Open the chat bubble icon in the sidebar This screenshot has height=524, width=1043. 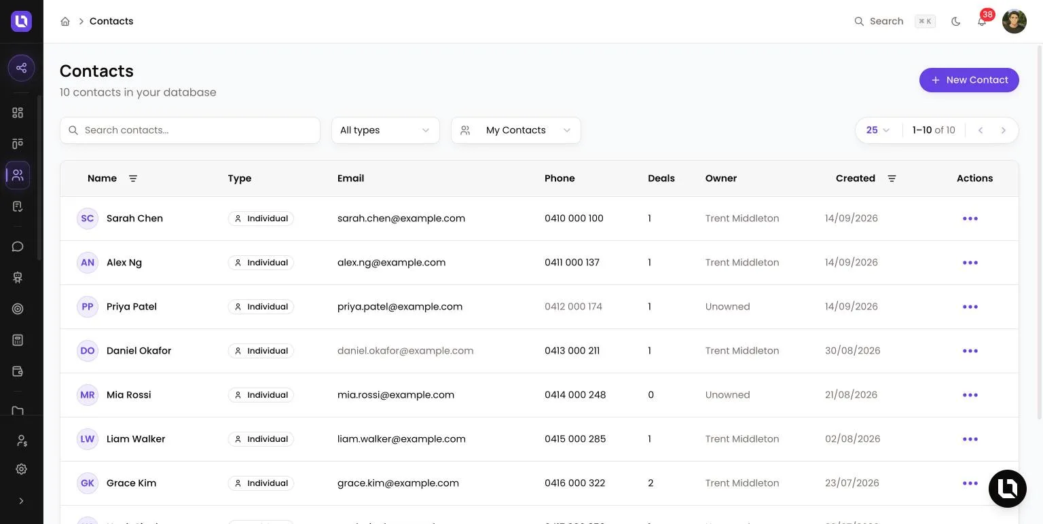(x=18, y=246)
